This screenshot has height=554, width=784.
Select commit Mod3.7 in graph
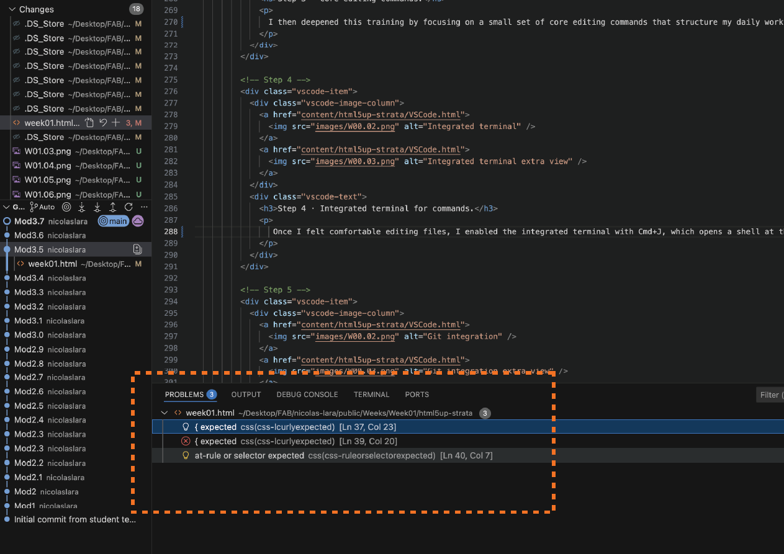coord(76,221)
